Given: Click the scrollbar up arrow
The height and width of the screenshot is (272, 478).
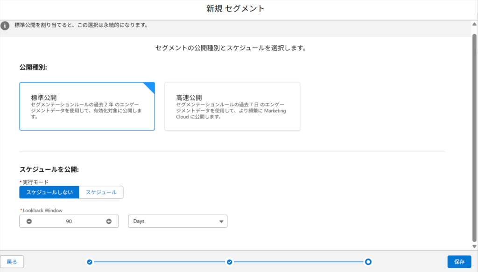Looking at the screenshot, I should click(x=475, y=24).
